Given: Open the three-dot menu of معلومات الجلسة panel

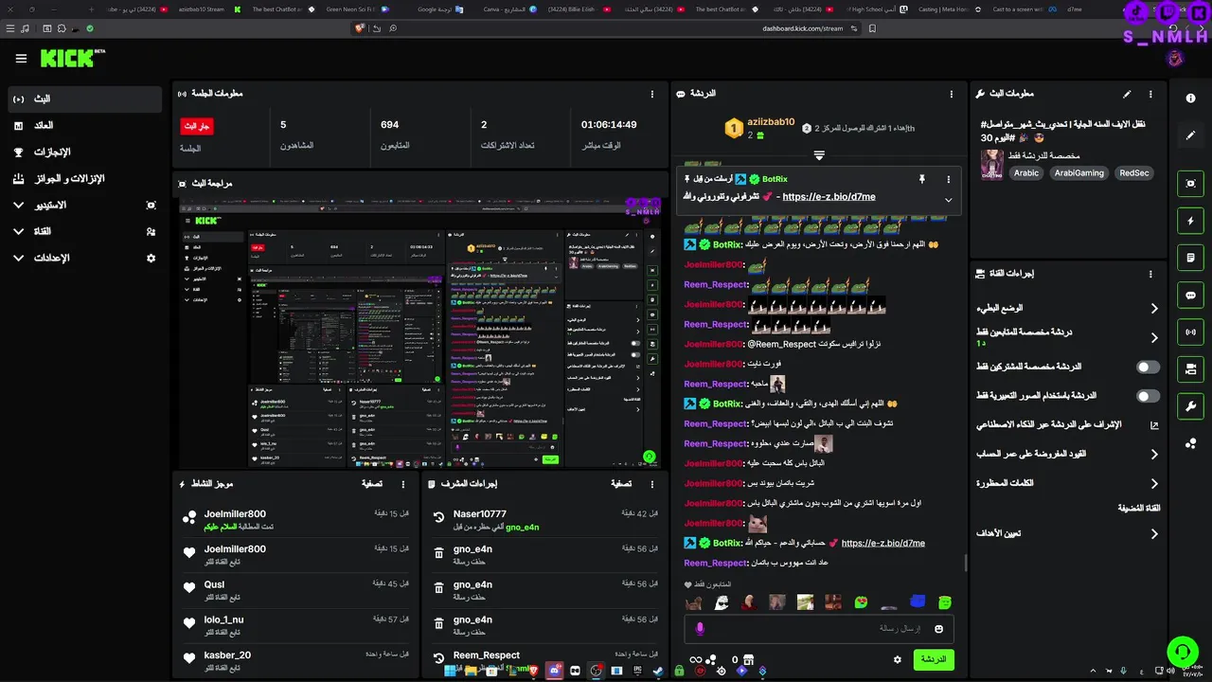Looking at the screenshot, I should coord(652,94).
